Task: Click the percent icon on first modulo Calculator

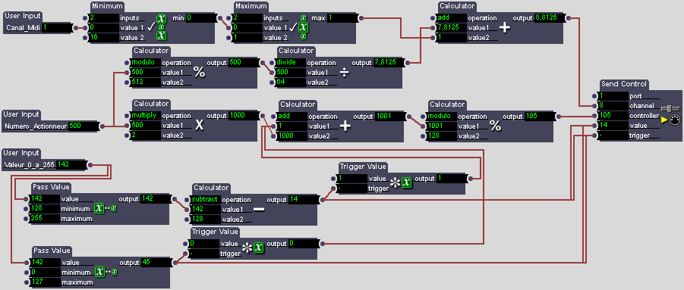Action: [199, 73]
